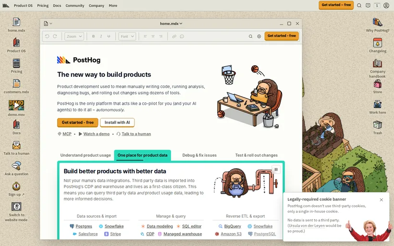
Task: Pause the tab slideshow
Action: pyautogui.click(x=276, y=169)
